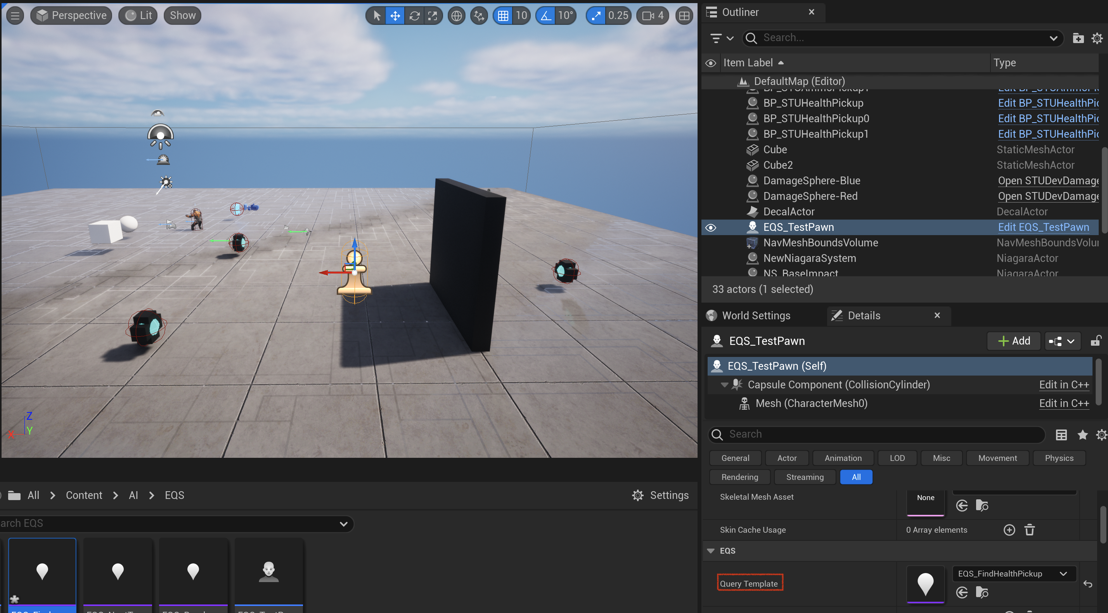Open rotation snap value 10°
The width and height of the screenshot is (1108, 613).
coord(566,16)
